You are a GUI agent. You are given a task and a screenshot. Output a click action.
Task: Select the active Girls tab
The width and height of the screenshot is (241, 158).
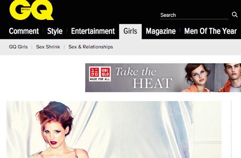[x=130, y=31]
